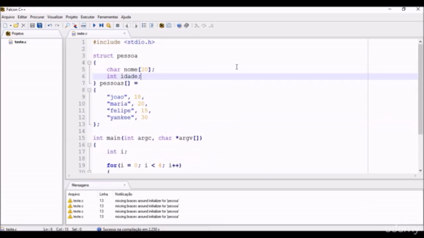Click the editor scrollbar down arrow

tap(420, 171)
